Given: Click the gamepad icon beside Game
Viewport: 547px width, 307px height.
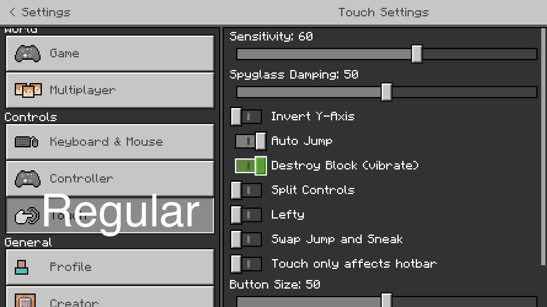Looking at the screenshot, I should pyautogui.click(x=27, y=54).
